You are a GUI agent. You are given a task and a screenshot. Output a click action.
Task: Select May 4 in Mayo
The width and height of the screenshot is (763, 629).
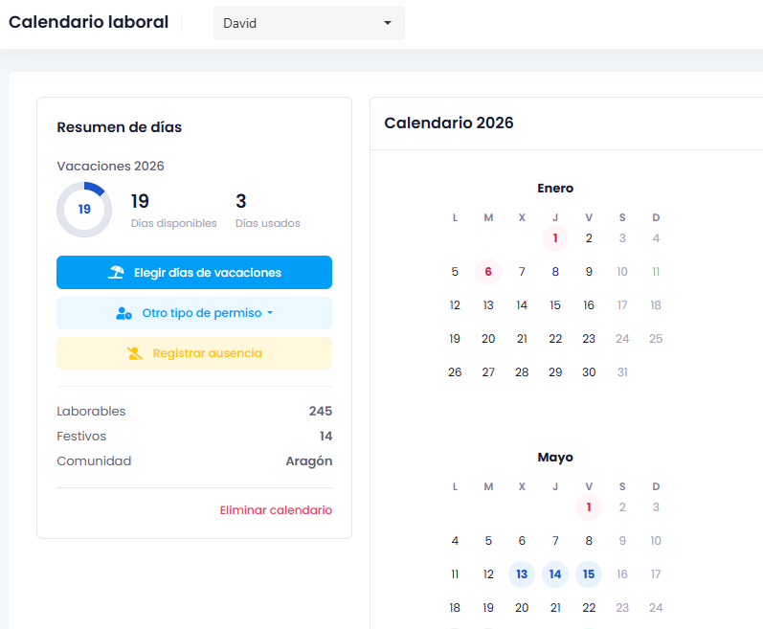[x=455, y=541]
